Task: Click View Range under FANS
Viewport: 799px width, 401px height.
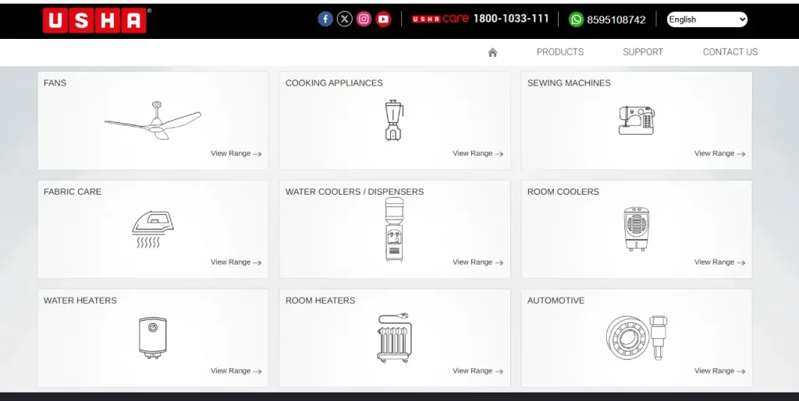Action: 236,153
